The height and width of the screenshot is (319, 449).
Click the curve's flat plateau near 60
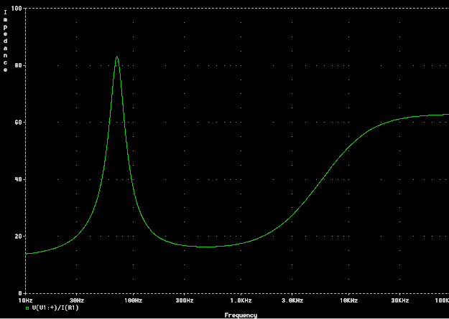pos(424,115)
